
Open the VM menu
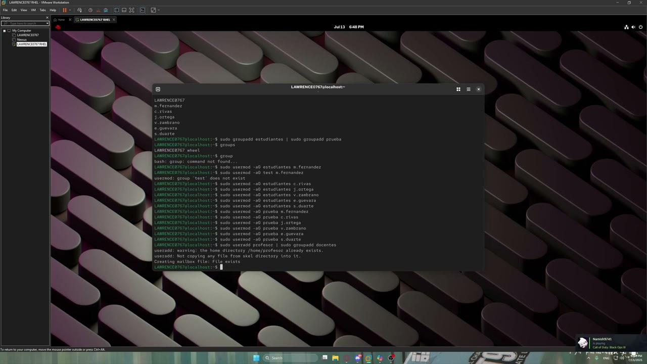point(33,10)
